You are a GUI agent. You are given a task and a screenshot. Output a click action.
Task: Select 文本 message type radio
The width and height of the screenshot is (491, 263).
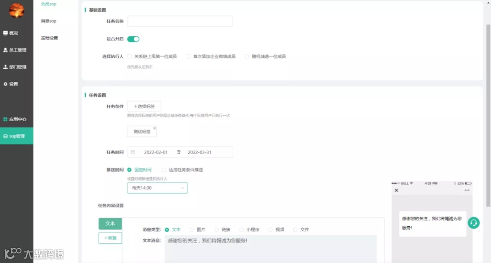coord(167,230)
